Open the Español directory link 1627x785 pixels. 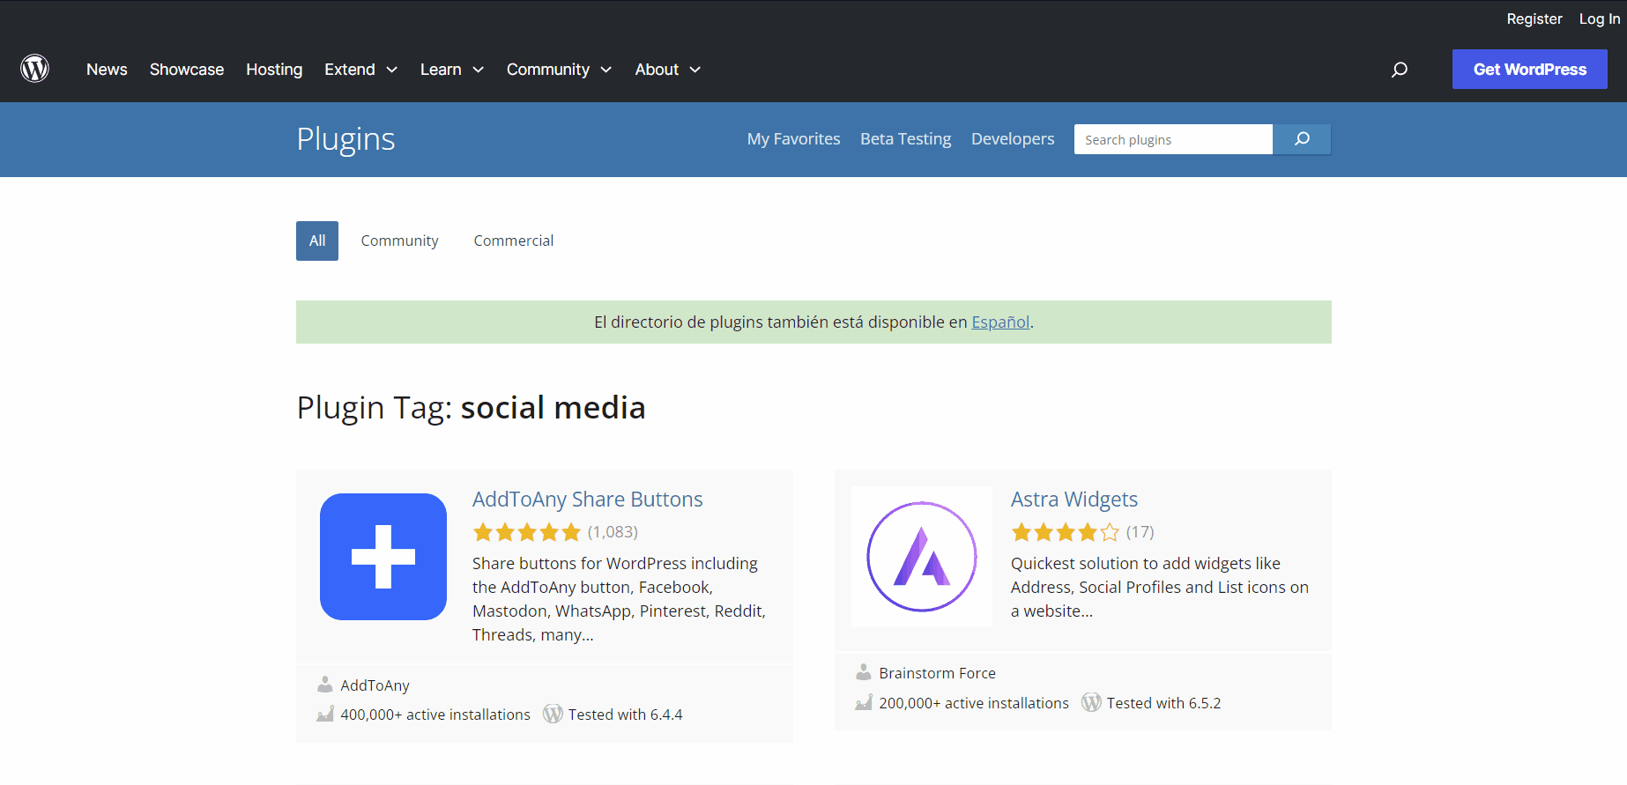tap(1000, 322)
